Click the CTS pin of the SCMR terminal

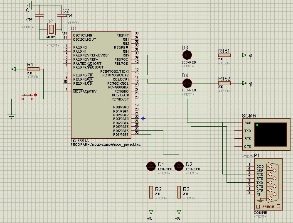248,147
